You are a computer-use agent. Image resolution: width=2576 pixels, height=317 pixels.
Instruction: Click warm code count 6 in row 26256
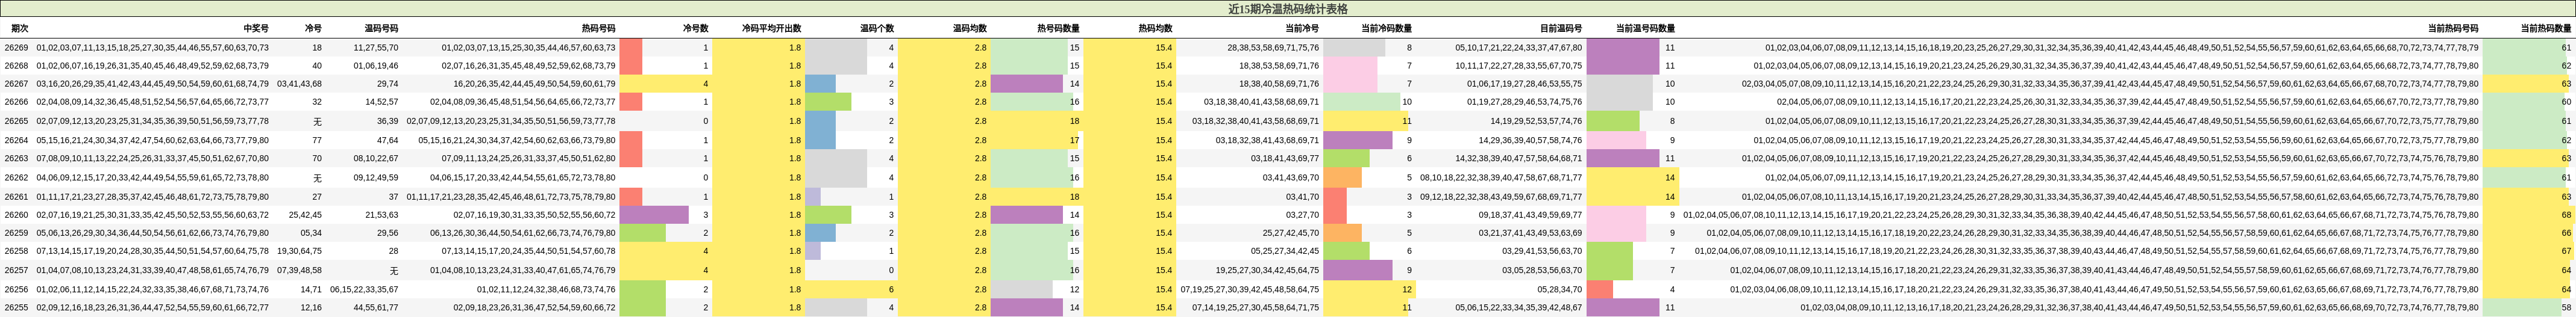[892, 289]
